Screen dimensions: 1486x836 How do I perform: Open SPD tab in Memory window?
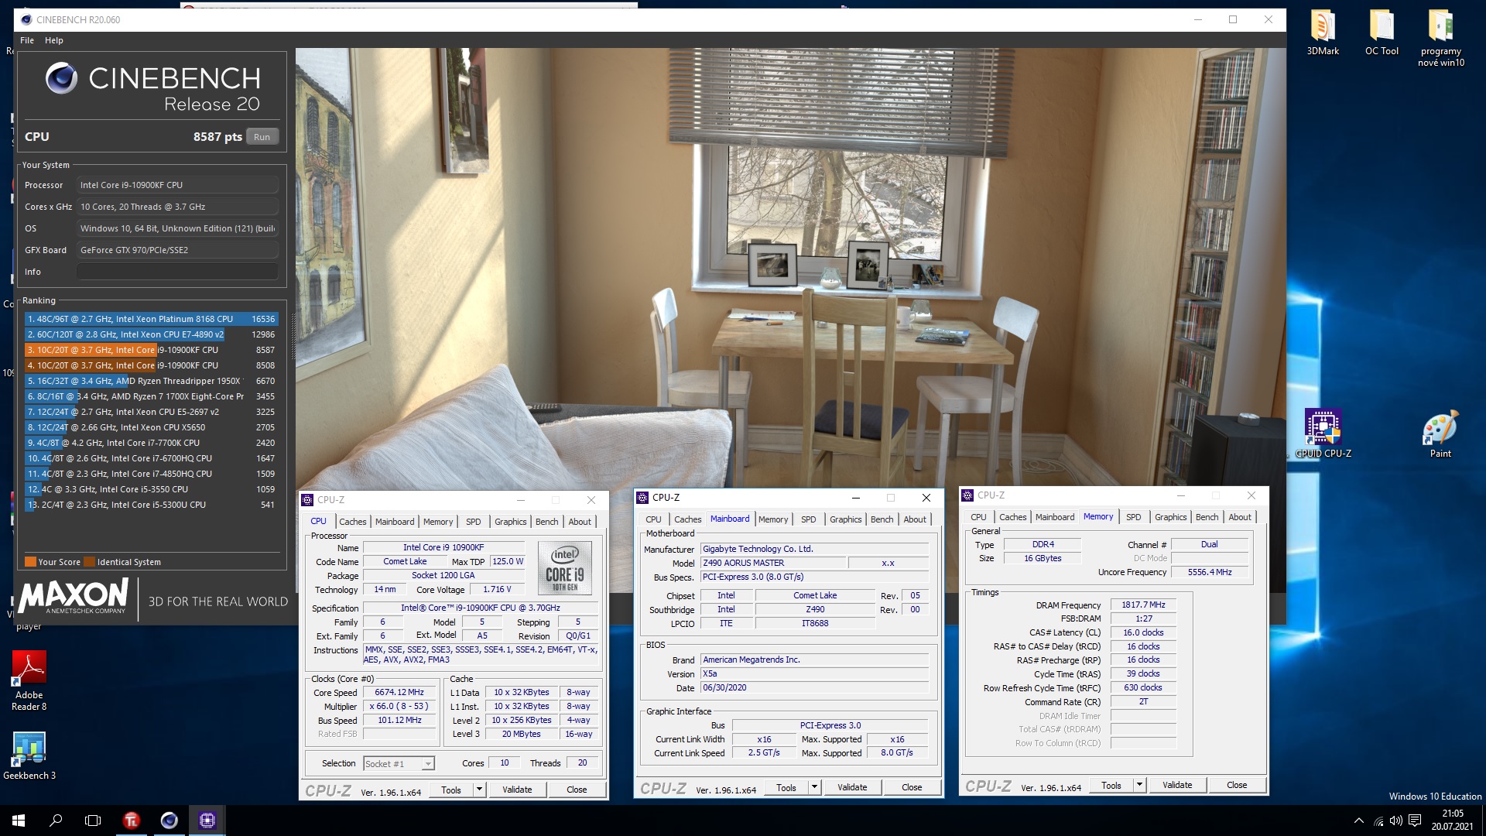point(1134,517)
